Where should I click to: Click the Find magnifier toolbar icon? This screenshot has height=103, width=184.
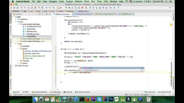(x=39, y=8)
